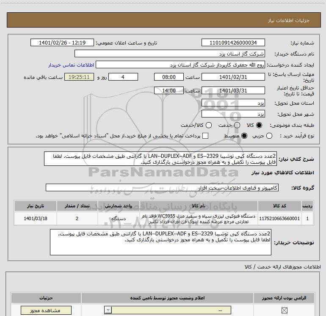
Task: Select the کالا radio button
Action: [259, 125]
